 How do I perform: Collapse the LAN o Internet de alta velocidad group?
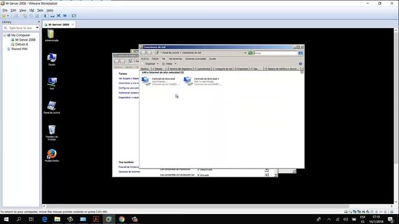[302, 72]
